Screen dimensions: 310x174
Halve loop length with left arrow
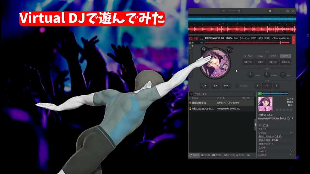click(x=258, y=86)
